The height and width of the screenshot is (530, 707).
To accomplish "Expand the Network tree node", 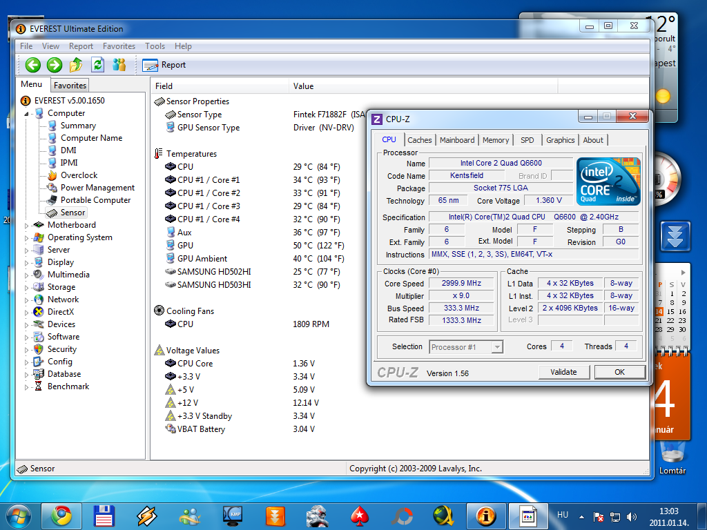I will (27, 300).
